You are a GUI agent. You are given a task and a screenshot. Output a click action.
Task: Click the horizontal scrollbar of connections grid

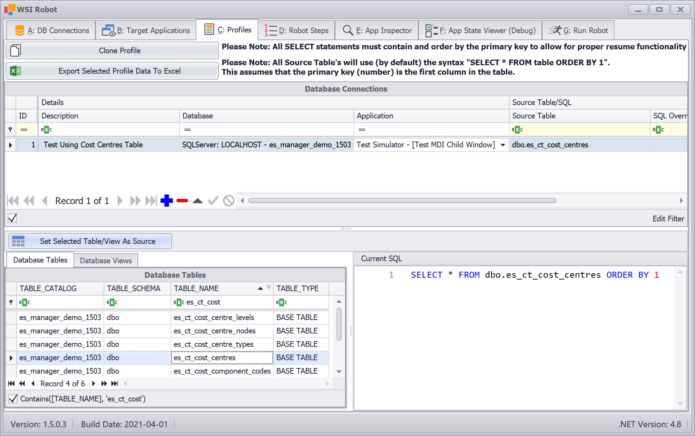point(402,201)
